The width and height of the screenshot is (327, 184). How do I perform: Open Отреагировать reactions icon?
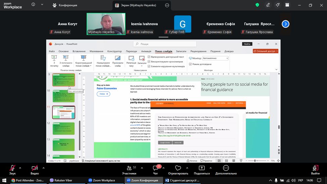[178, 168]
